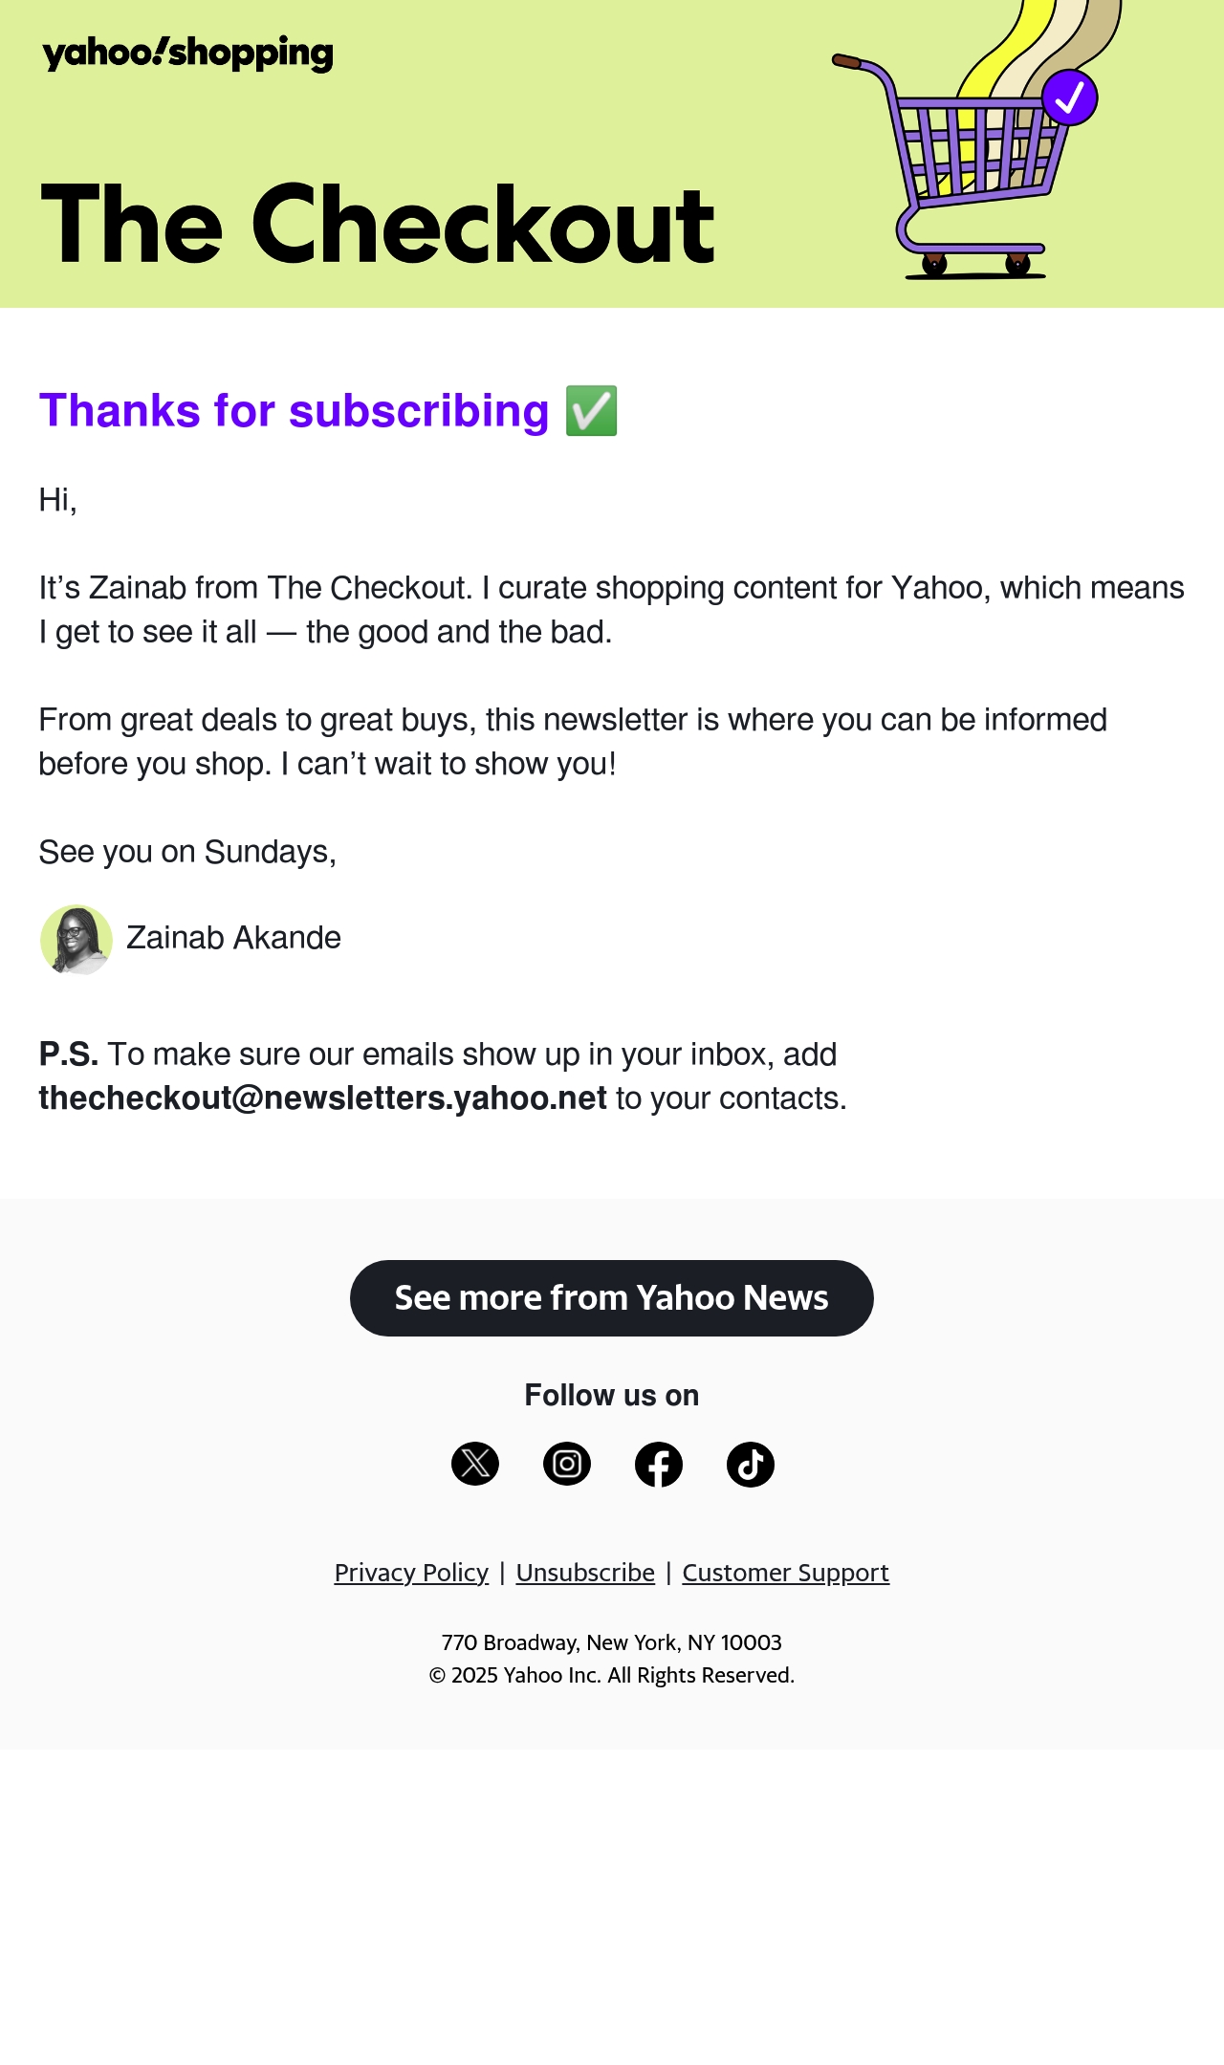Open the TikTok social icon
Image resolution: width=1224 pixels, height=2065 pixels.
click(x=751, y=1464)
